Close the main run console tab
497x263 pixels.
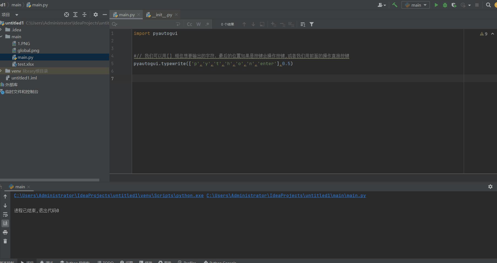pyautogui.click(x=29, y=187)
